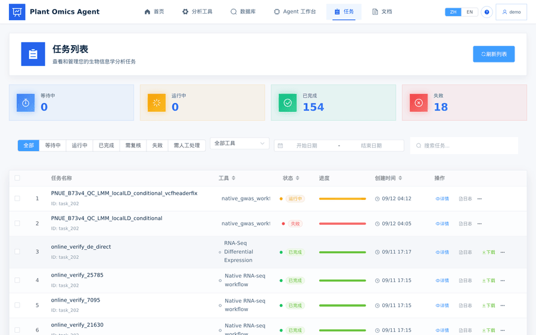Focus the 搜索任务 search box

pos(464,146)
